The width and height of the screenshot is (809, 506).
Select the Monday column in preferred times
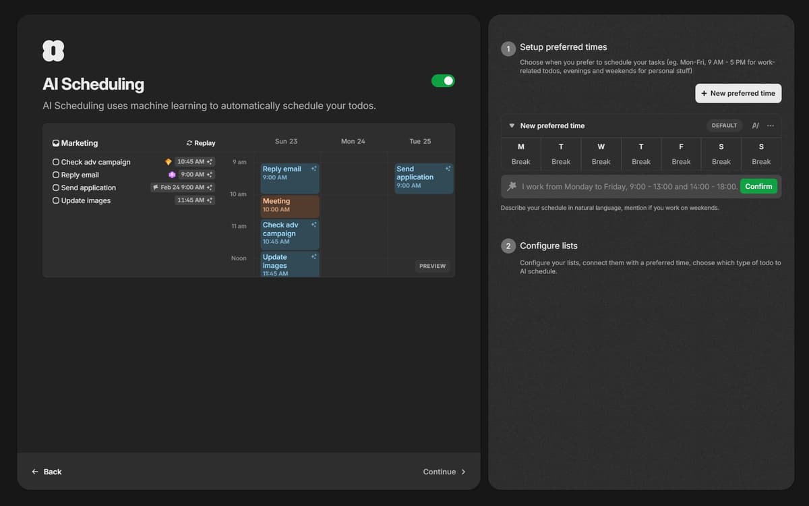[520, 154]
